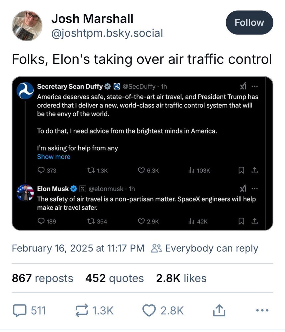Click the Grok icon on Duffy's tweet
This screenshot has height=332, width=285.
point(243,86)
